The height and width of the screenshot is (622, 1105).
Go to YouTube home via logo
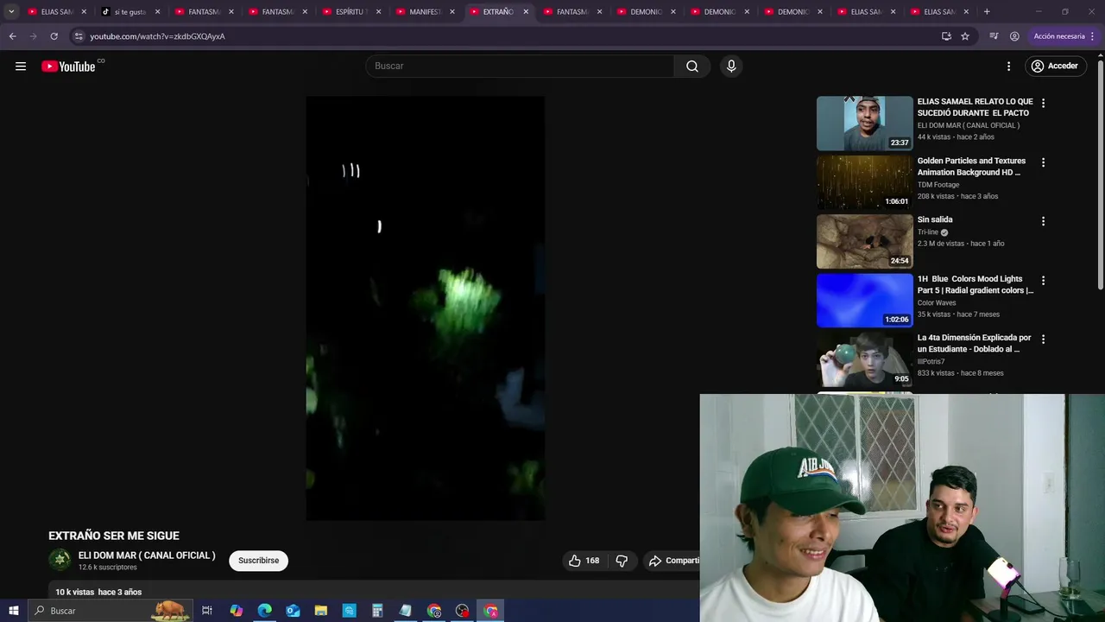click(68, 67)
